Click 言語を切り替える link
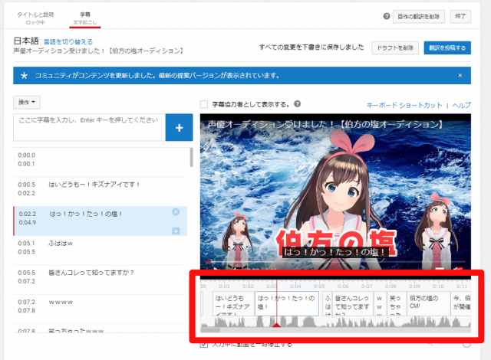This screenshot has height=360, width=491. [68, 42]
